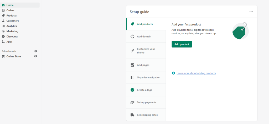The height and width of the screenshot is (124, 269).
Task: Open Home in the sidebar menu
Action: coord(20,5)
